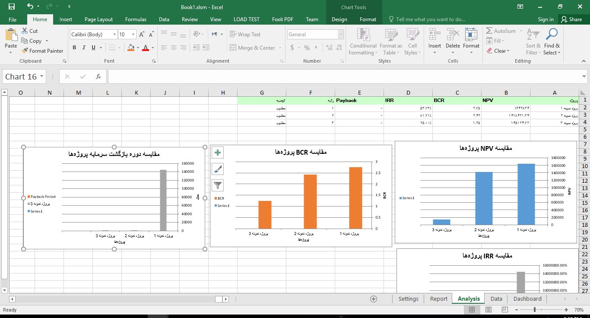The width and height of the screenshot is (590, 318).
Task: Add a new sheet with plus icon
Action: (x=374, y=299)
